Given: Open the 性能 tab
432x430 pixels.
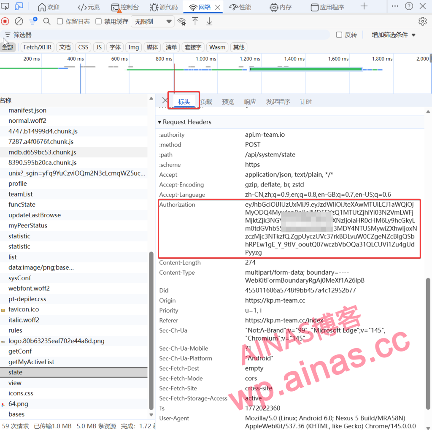Looking at the screenshot, I should (x=240, y=7).
